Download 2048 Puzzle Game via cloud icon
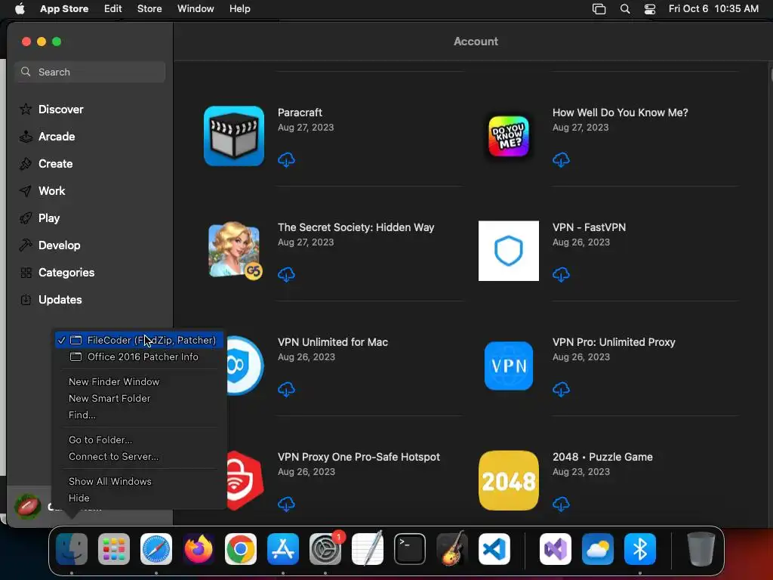This screenshot has height=580, width=773. click(x=561, y=504)
